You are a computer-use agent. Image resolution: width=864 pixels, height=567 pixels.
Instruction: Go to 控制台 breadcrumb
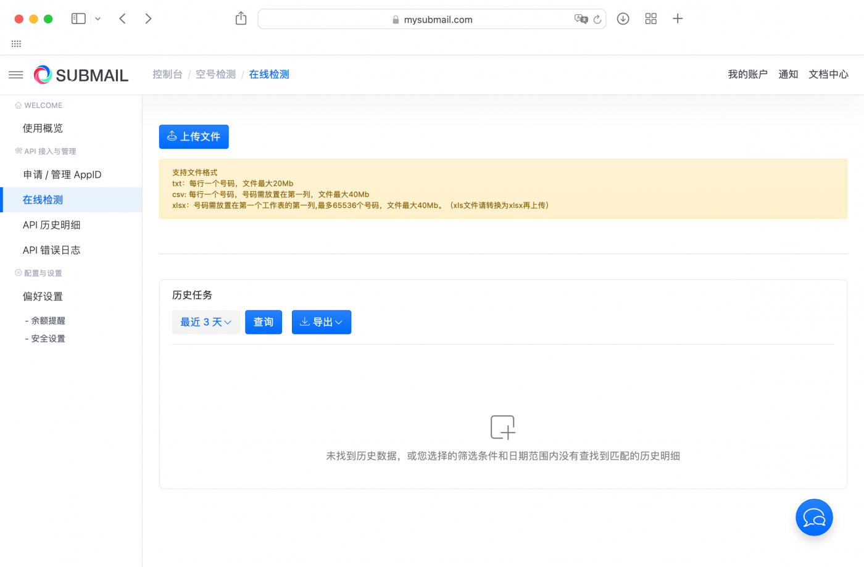coord(167,74)
